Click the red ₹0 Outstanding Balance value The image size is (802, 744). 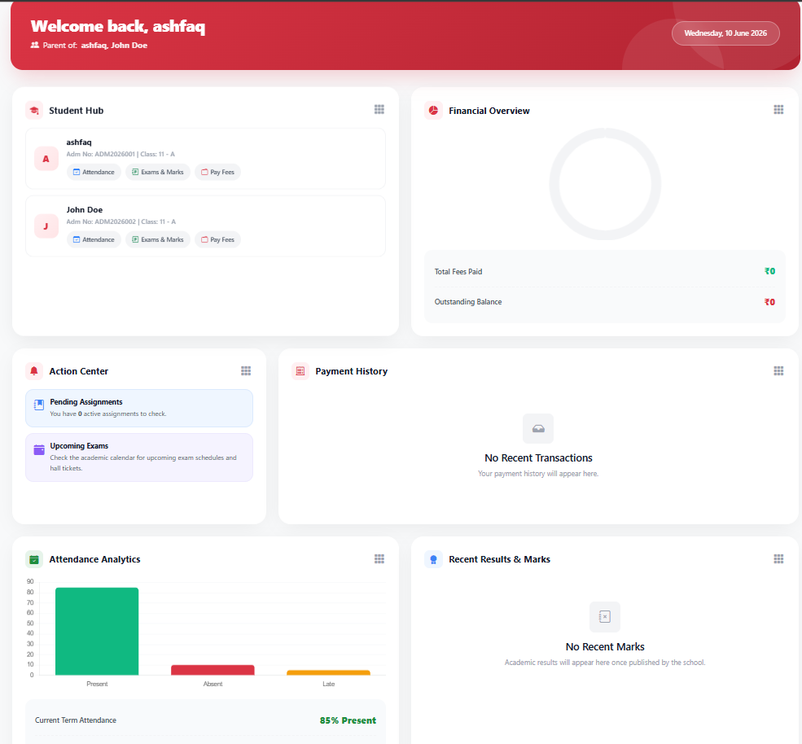point(769,302)
